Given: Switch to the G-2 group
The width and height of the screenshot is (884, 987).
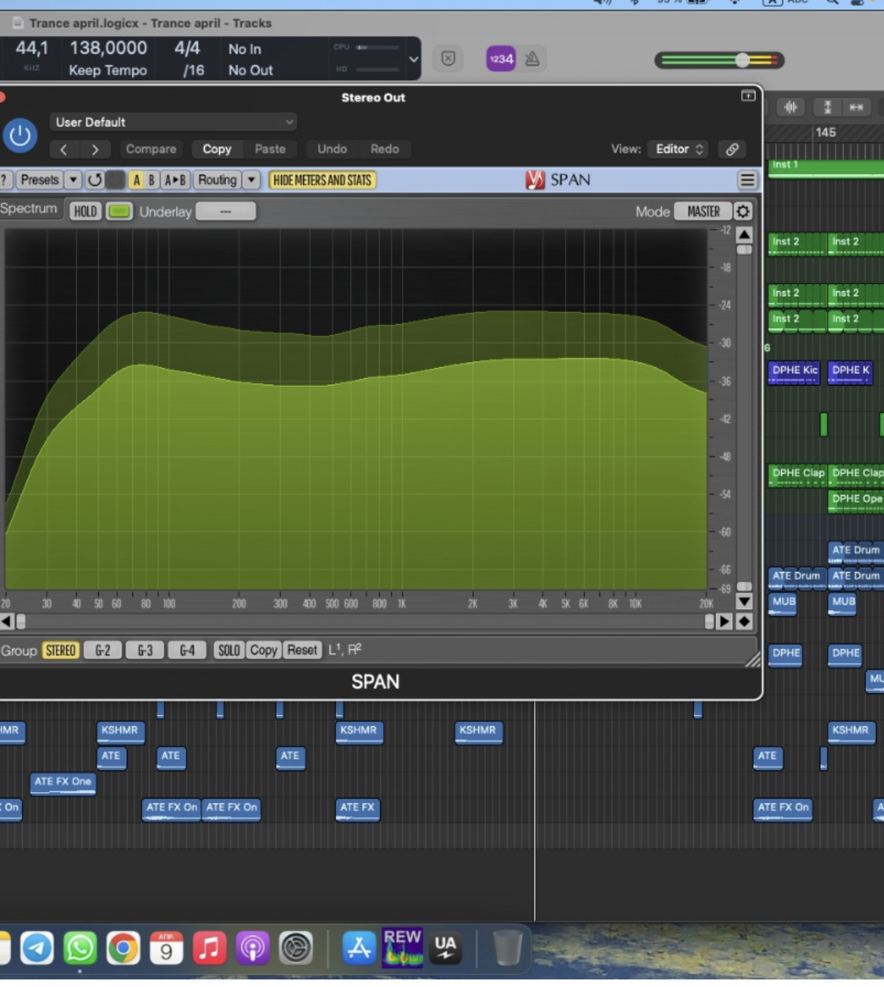Looking at the screenshot, I should (x=103, y=651).
